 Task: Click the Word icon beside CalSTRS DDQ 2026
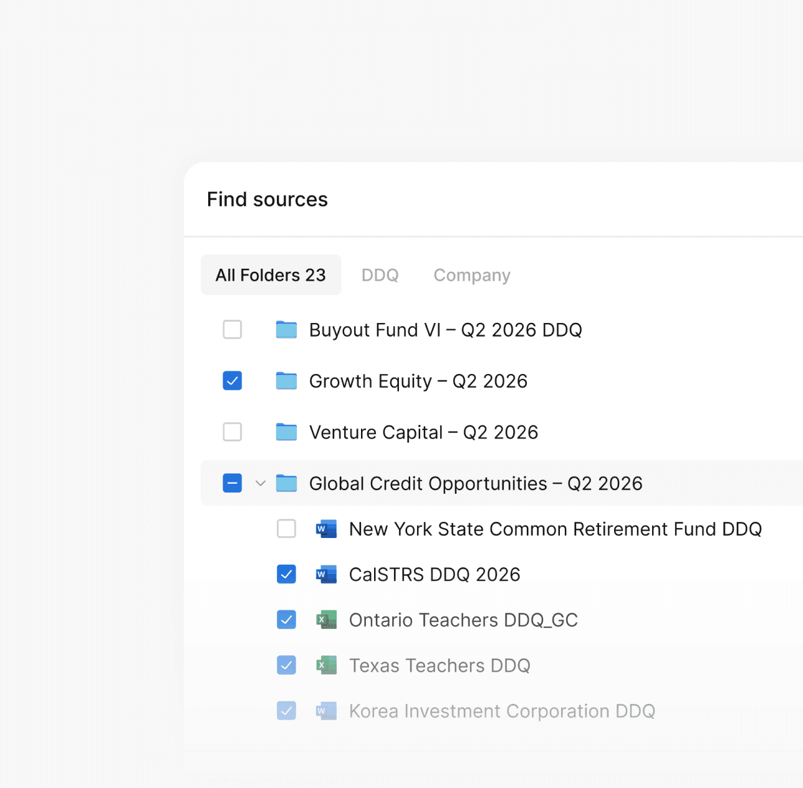tap(326, 574)
